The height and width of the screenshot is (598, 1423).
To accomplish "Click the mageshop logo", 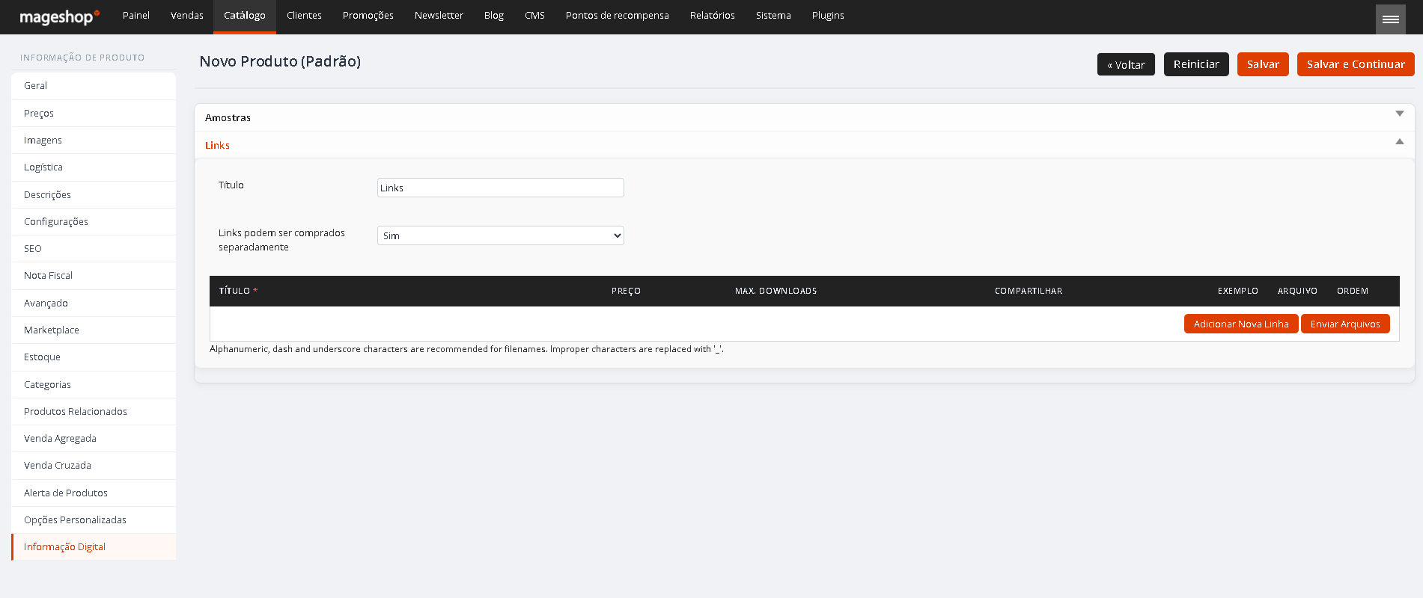I will [x=59, y=16].
